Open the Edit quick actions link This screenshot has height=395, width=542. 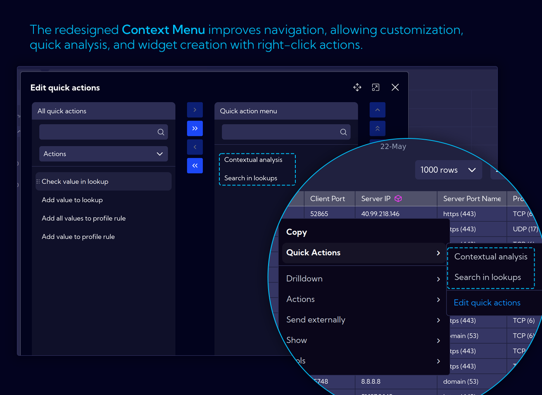tap(487, 303)
